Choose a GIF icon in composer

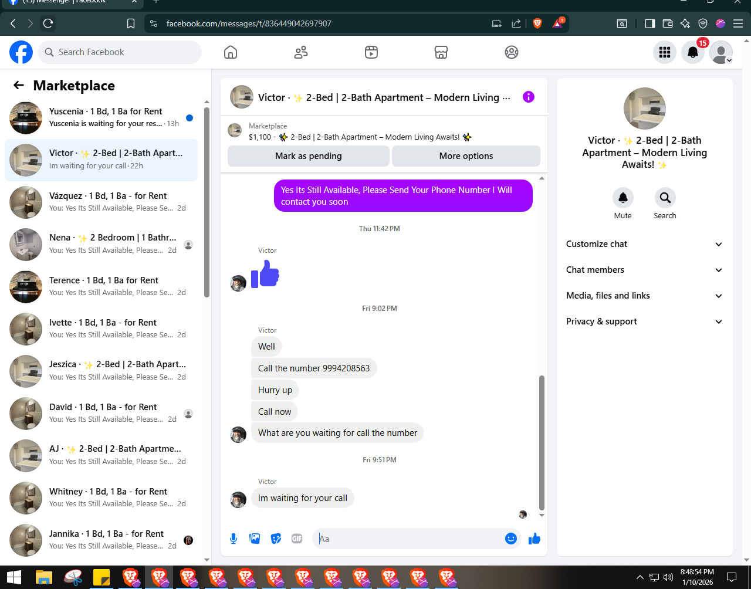[x=297, y=539]
